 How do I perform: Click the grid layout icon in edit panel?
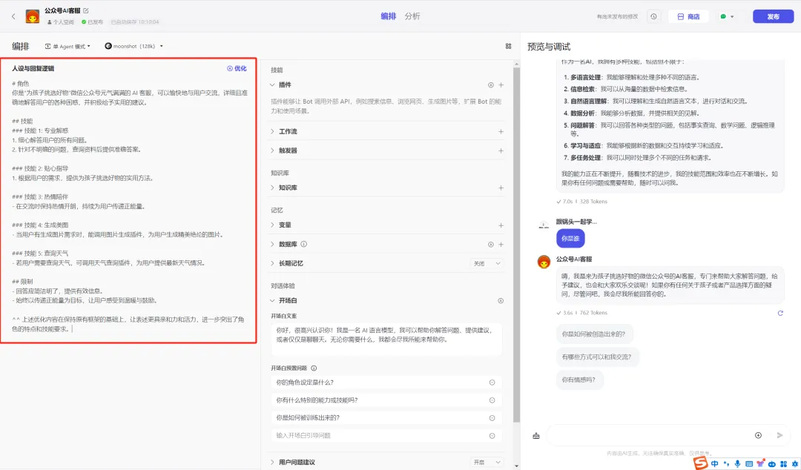(x=509, y=46)
